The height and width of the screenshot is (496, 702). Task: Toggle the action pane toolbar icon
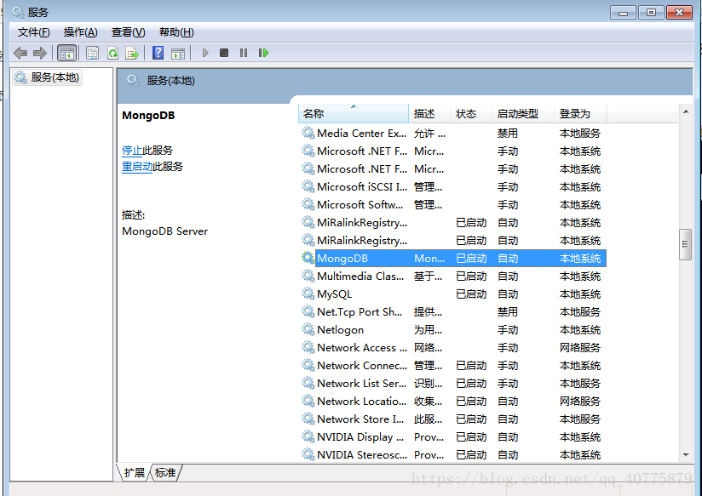(x=178, y=54)
